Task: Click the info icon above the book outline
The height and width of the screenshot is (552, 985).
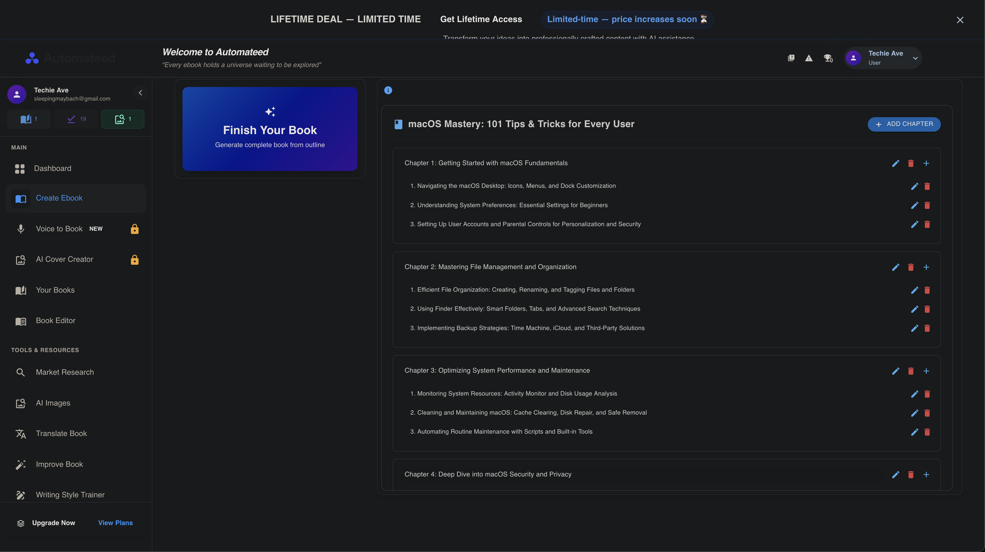Action: coord(388,90)
